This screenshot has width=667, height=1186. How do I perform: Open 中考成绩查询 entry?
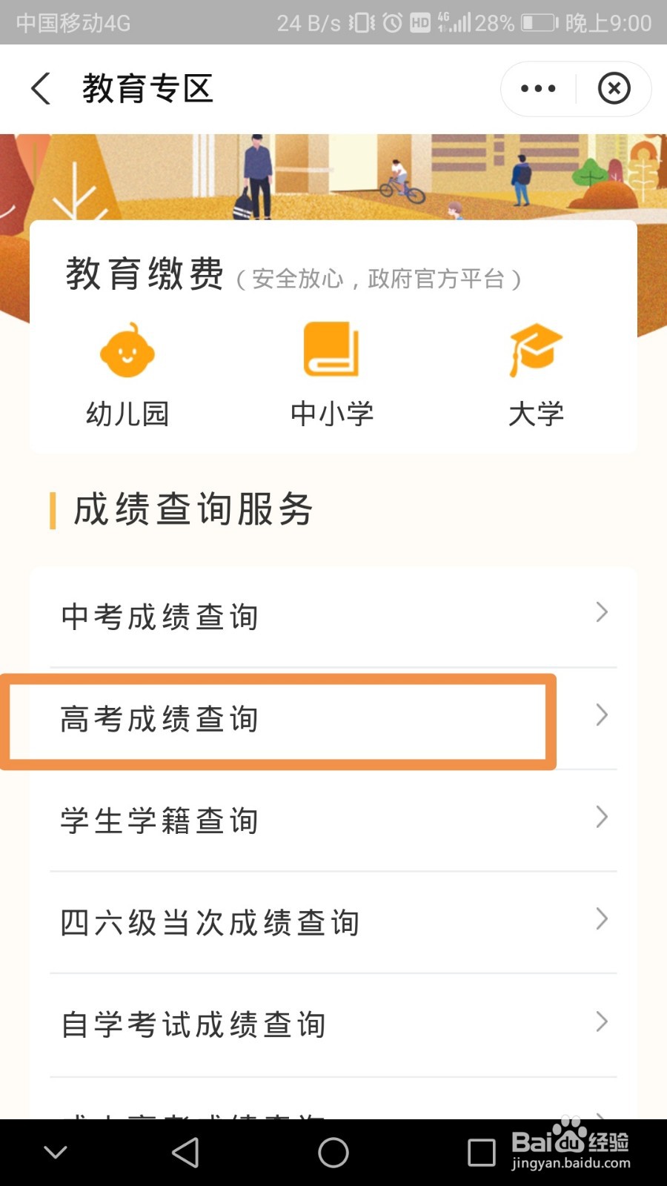333,617
